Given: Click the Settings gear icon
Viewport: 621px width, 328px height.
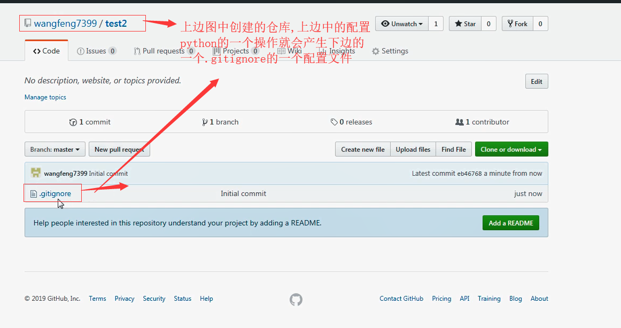Looking at the screenshot, I should [376, 51].
